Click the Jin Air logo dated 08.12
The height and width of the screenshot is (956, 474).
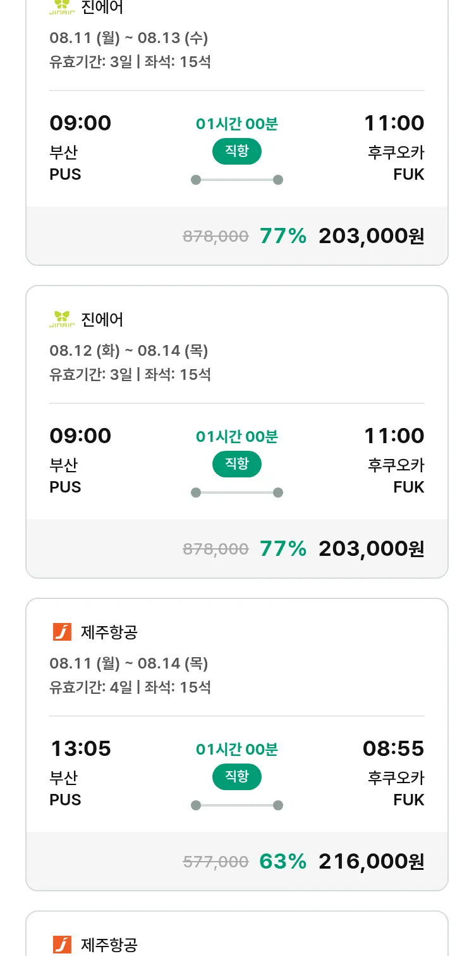click(62, 320)
